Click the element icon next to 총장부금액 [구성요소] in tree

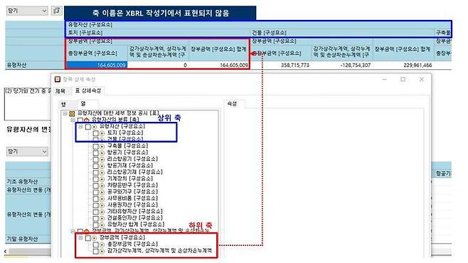102,244
